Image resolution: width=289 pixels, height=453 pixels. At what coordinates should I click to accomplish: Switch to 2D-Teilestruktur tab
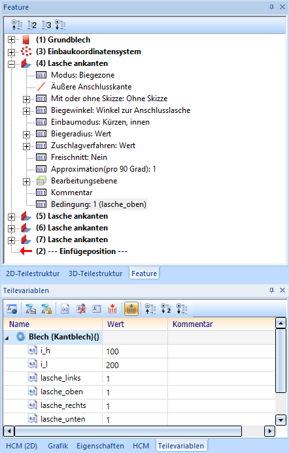click(x=33, y=273)
